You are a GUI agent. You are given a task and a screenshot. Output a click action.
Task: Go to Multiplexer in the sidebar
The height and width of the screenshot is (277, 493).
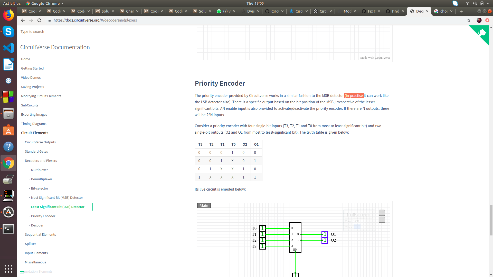[39, 170]
